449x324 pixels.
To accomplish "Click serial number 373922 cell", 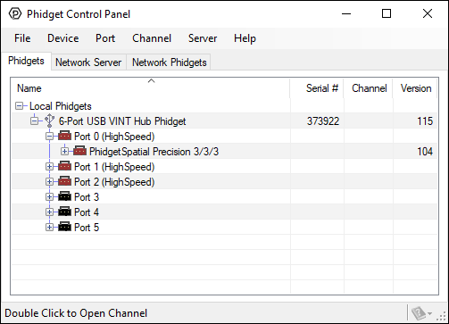I will [x=323, y=121].
